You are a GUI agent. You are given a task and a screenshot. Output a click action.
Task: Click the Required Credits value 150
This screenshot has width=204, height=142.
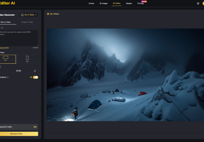pos(35,127)
